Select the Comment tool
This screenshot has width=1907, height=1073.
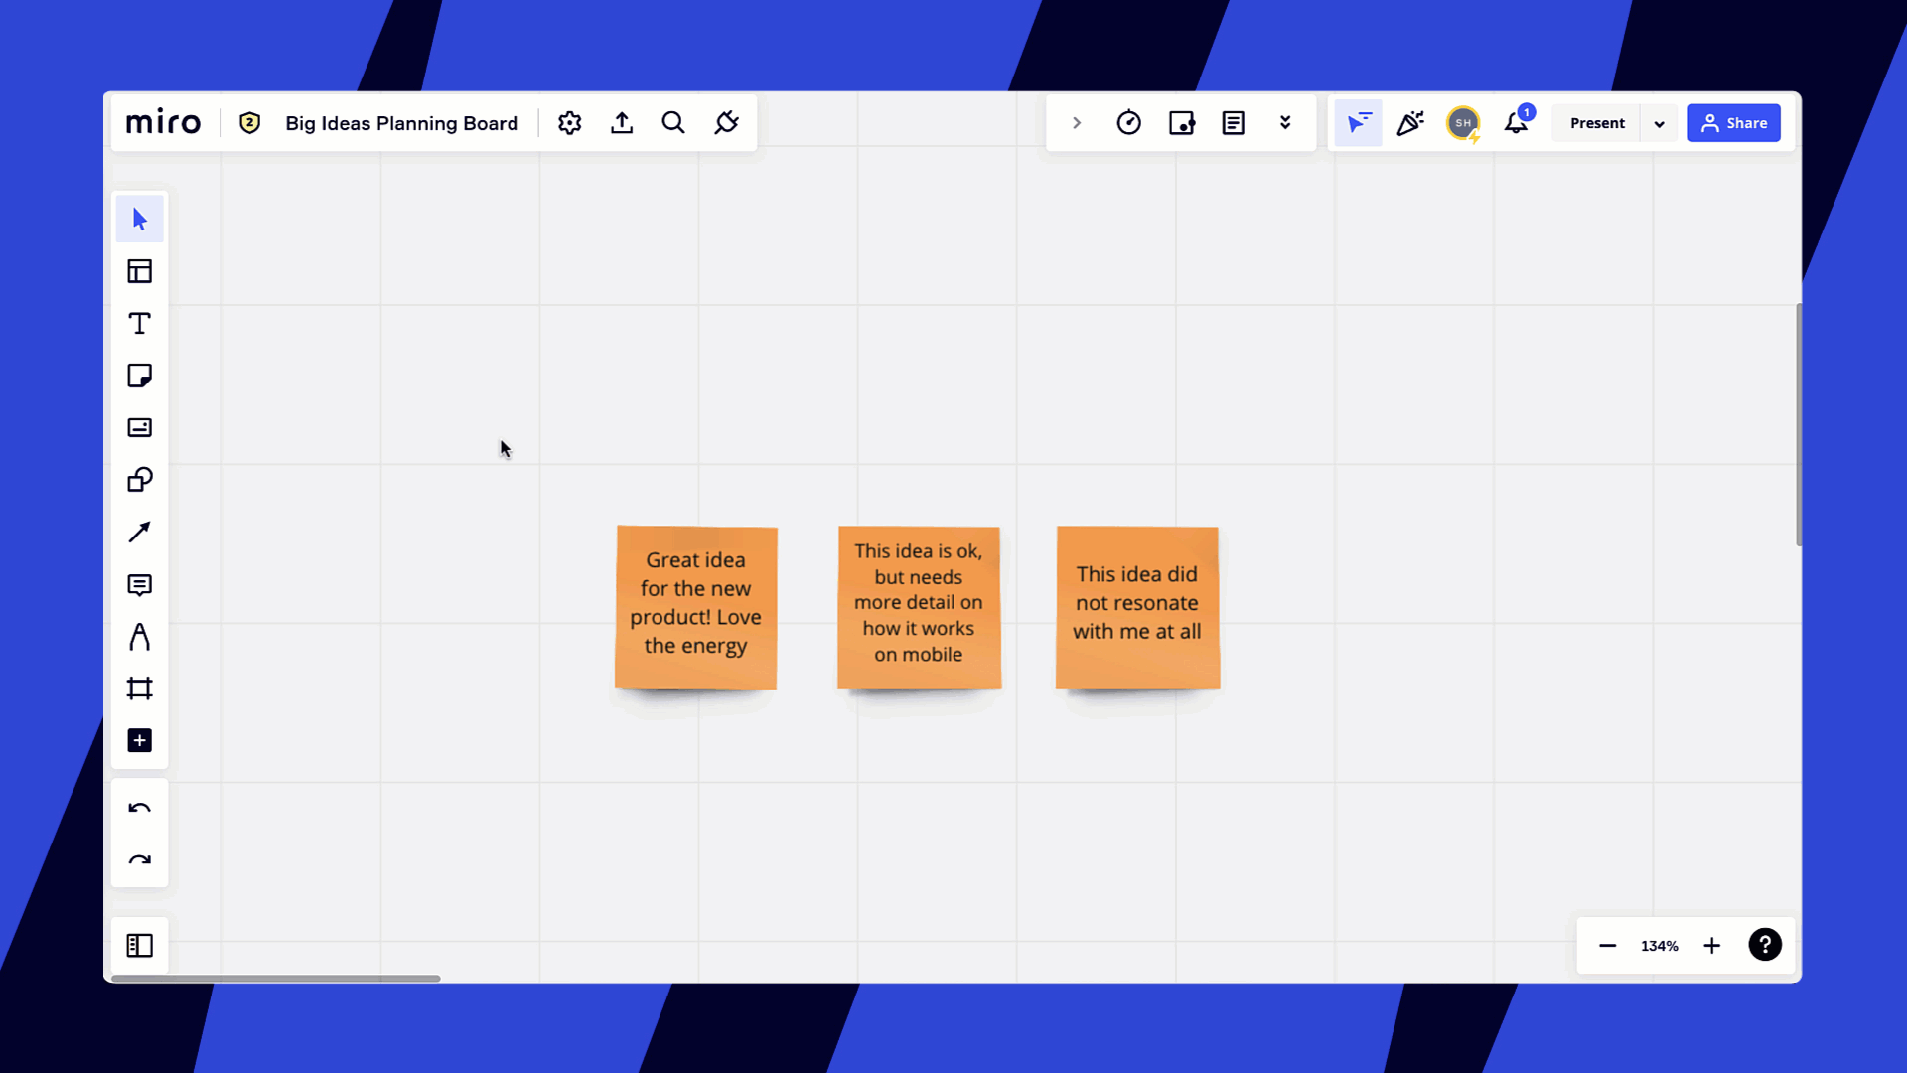tap(139, 585)
